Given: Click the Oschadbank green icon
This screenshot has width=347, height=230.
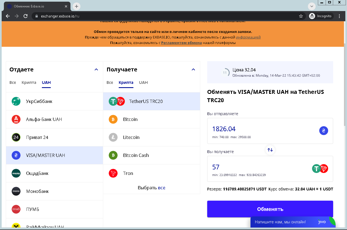Looking at the screenshot, I should pos(16,173).
